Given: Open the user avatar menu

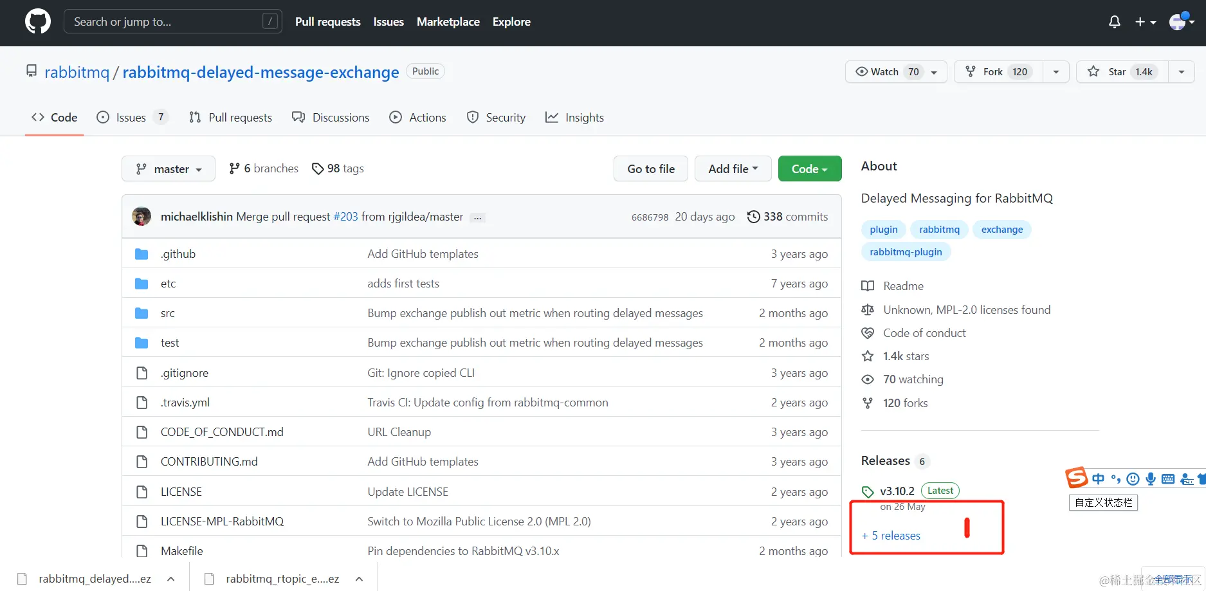Looking at the screenshot, I should pyautogui.click(x=1182, y=22).
